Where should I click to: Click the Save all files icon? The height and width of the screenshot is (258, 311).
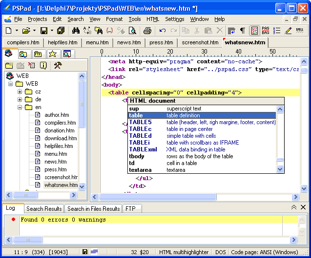click(61, 31)
